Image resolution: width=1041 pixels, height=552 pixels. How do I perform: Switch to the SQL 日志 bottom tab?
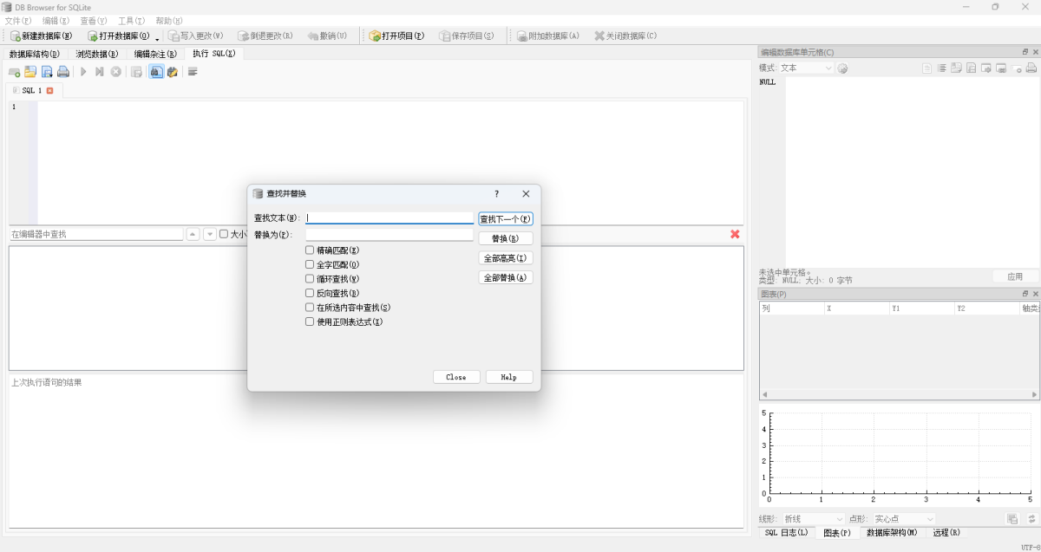click(786, 532)
